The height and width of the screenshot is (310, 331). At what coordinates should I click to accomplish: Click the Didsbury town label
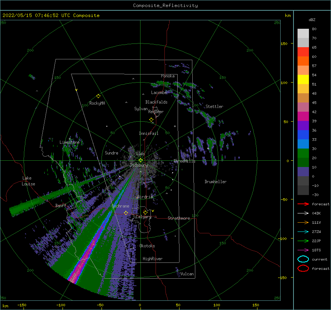click(x=139, y=165)
